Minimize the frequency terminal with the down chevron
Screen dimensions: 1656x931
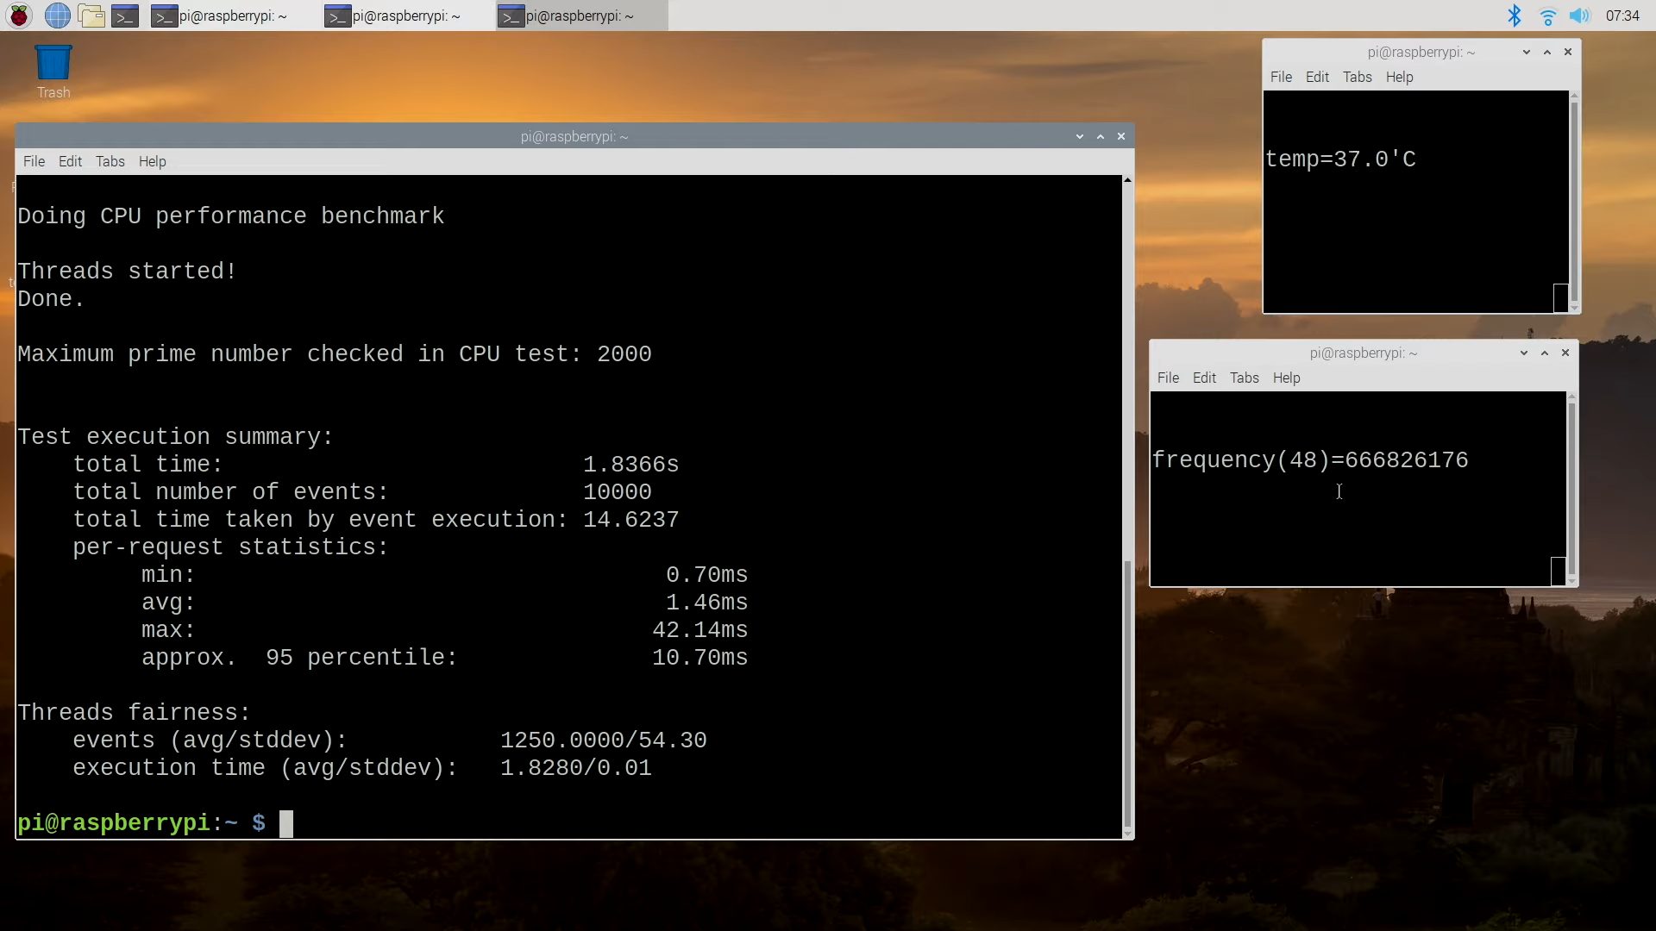coord(1523,353)
